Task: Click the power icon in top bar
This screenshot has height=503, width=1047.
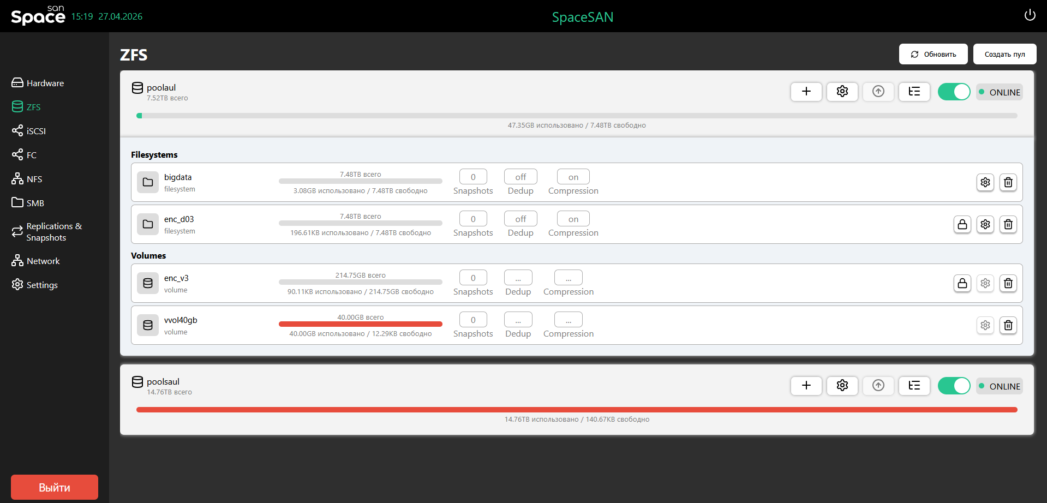Action: pyautogui.click(x=1030, y=15)
